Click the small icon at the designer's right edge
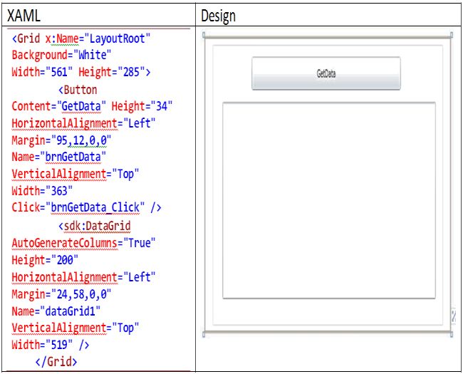Image resolution: width=463 pixels, height=374 pixels. [x=453, y=314]
